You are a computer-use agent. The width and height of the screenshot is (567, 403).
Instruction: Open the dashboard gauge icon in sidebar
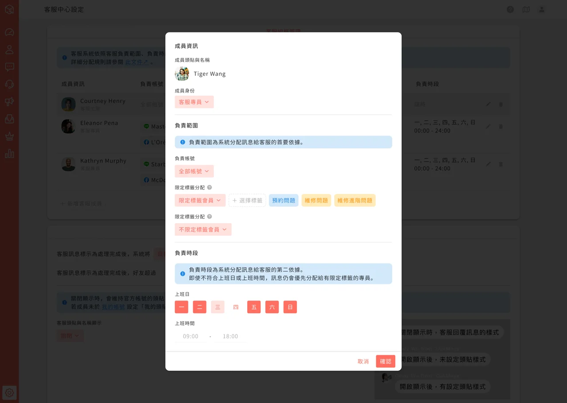tap(9, 32)
